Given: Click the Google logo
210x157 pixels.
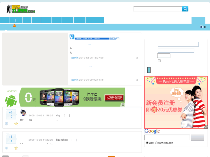Looking at the screenshot, I should point(152,131).
